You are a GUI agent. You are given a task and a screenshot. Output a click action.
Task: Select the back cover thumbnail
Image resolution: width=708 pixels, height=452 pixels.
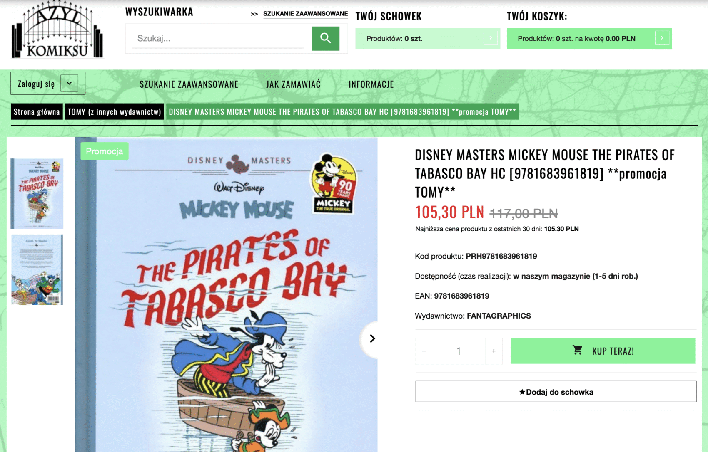[37, 269]
